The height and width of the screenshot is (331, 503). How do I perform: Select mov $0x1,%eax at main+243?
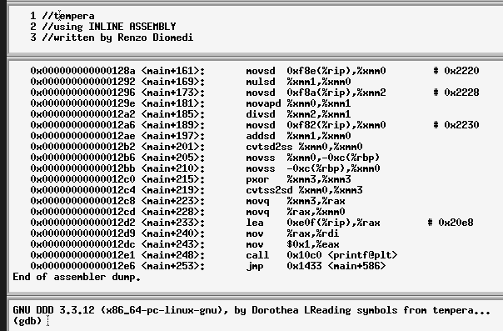point(185,244)
